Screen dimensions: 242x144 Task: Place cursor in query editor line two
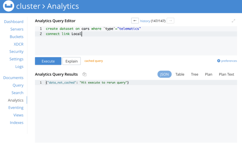tap(136, 34)
